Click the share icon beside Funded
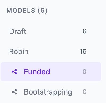 pos(14,72)
